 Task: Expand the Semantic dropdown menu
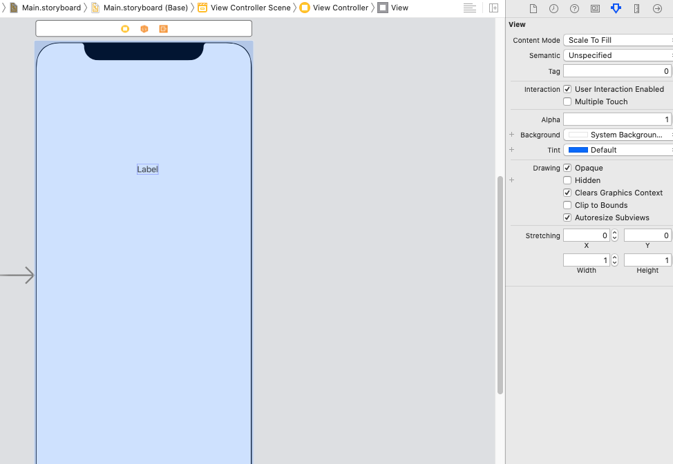[x=618, y=55]
